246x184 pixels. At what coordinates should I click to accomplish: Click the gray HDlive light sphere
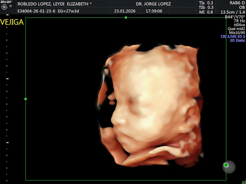point(229,167)
